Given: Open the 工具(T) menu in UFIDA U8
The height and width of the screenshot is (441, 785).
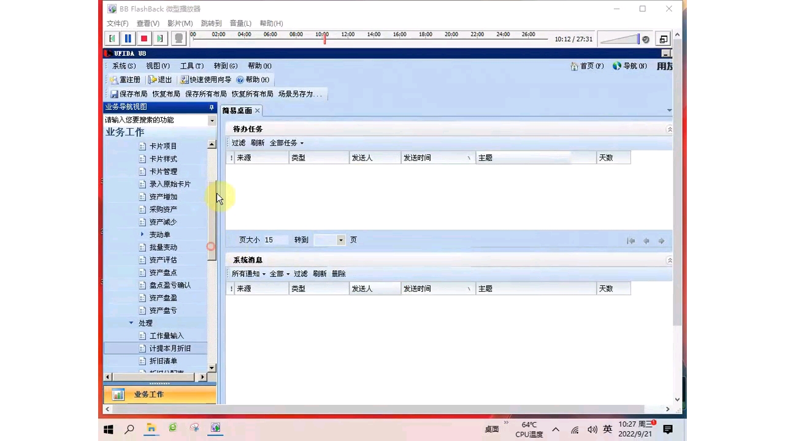Looking at the screenshot, I should click(191, 66).
